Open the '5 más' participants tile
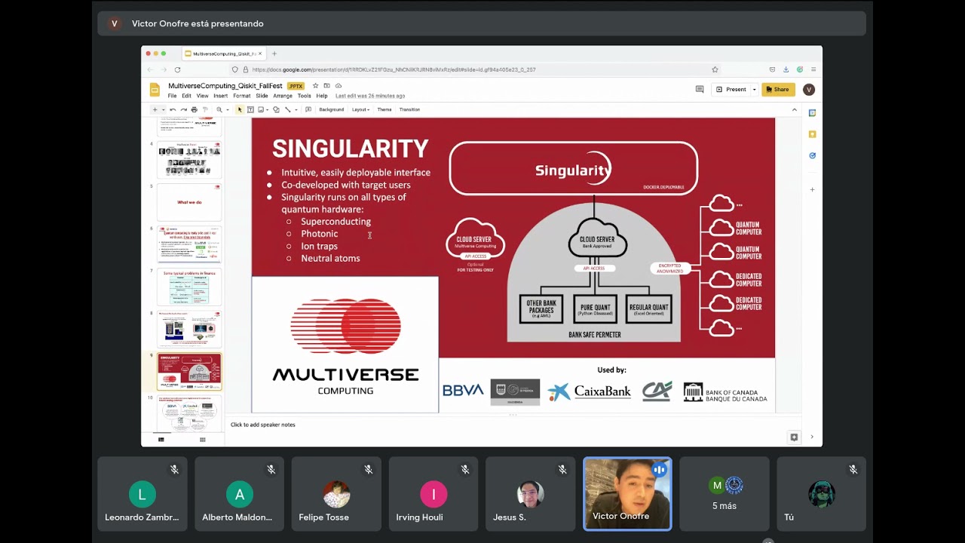Viewport: 965px width, 543px height. [725, 494]
